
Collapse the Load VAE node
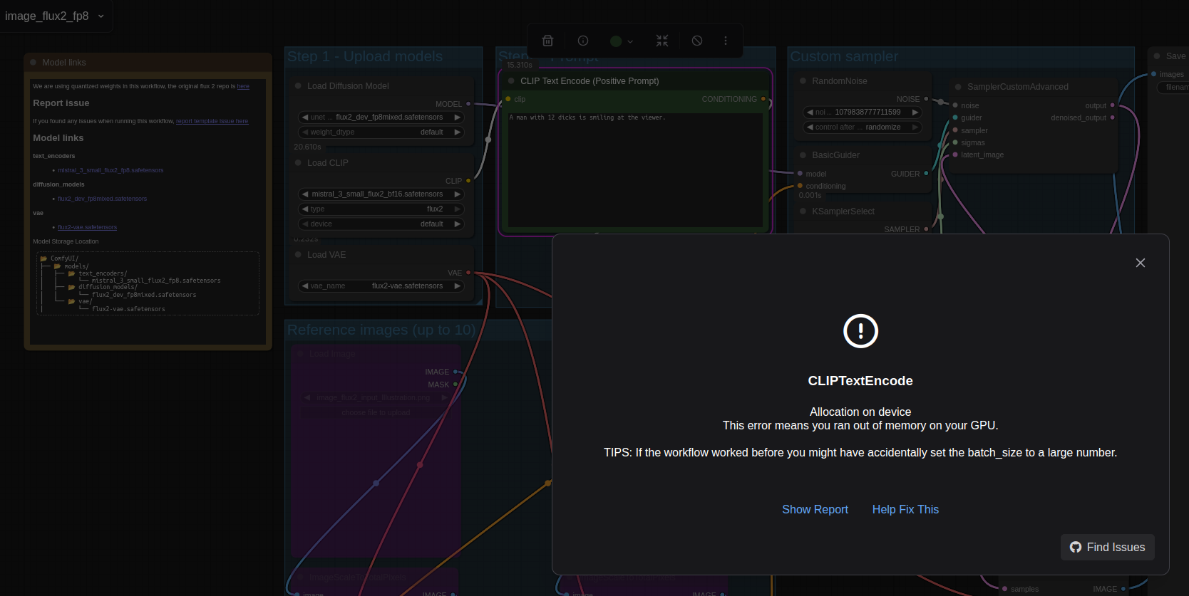point(298,255)
